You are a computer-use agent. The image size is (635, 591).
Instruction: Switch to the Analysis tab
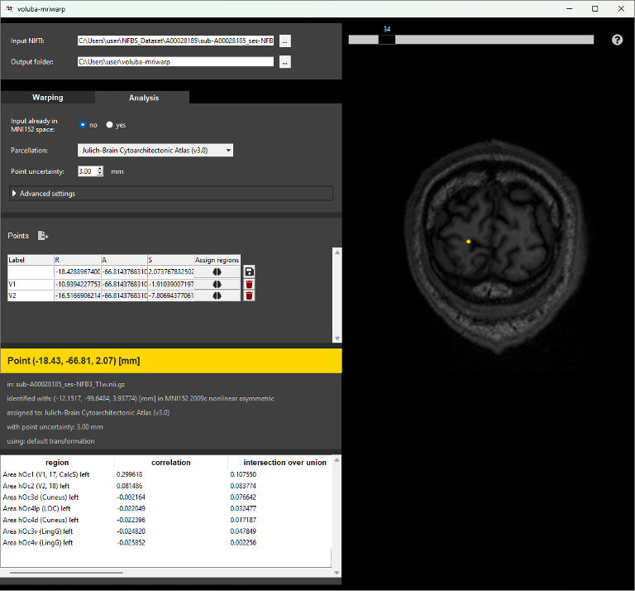(x=143, y=98)
